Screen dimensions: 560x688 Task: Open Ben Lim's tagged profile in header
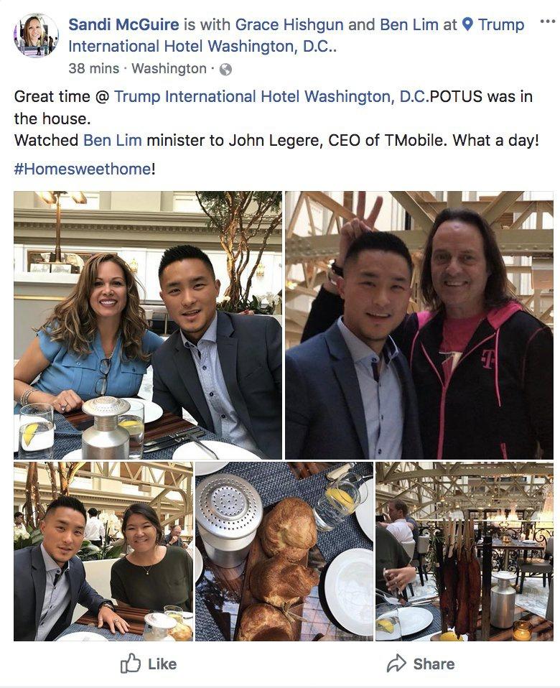click(409, 24)
